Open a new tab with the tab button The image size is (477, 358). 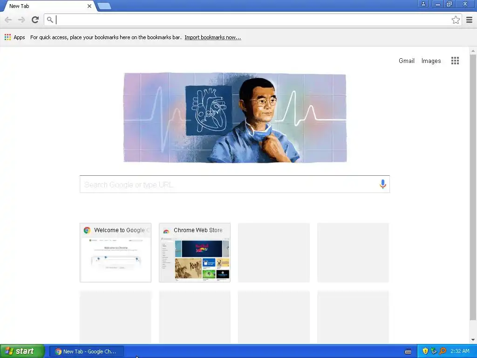(x=104, y=6)
